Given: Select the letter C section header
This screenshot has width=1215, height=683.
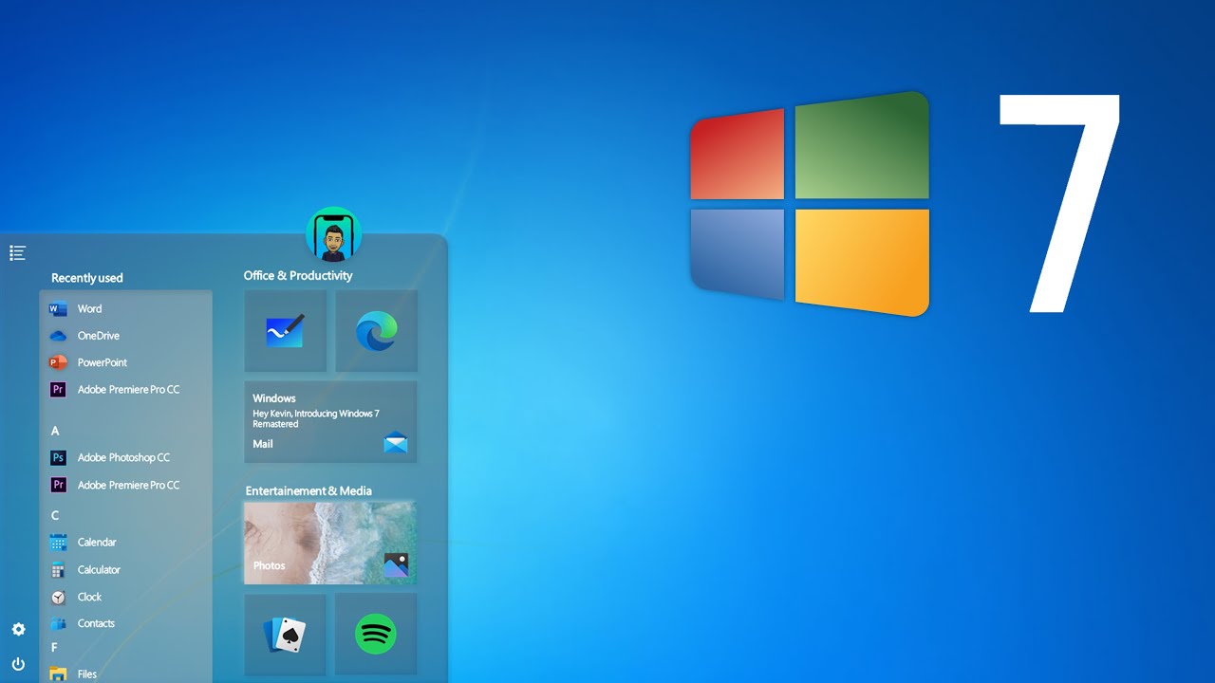Looking at the screenshot, I should (55, 515).
